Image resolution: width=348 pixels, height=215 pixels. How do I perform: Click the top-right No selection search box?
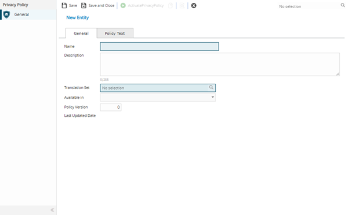click(309, 6)
